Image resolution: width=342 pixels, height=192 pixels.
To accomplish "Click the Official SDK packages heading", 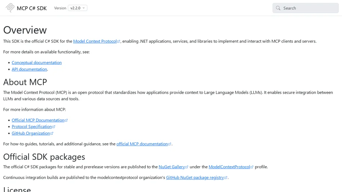I will click(x=44, y=157).
